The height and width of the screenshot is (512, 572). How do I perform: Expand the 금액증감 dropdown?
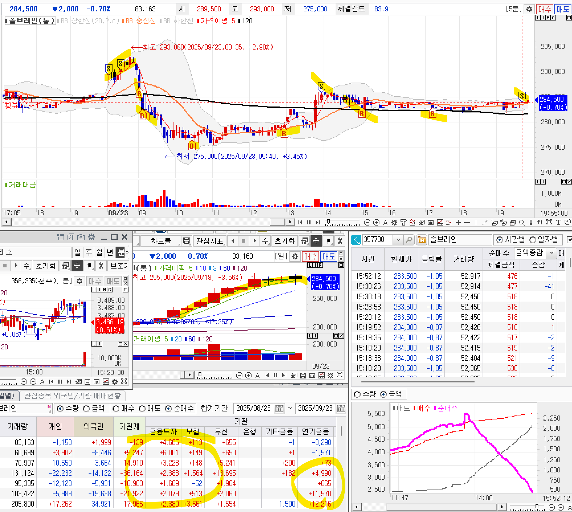pos(552,253)
